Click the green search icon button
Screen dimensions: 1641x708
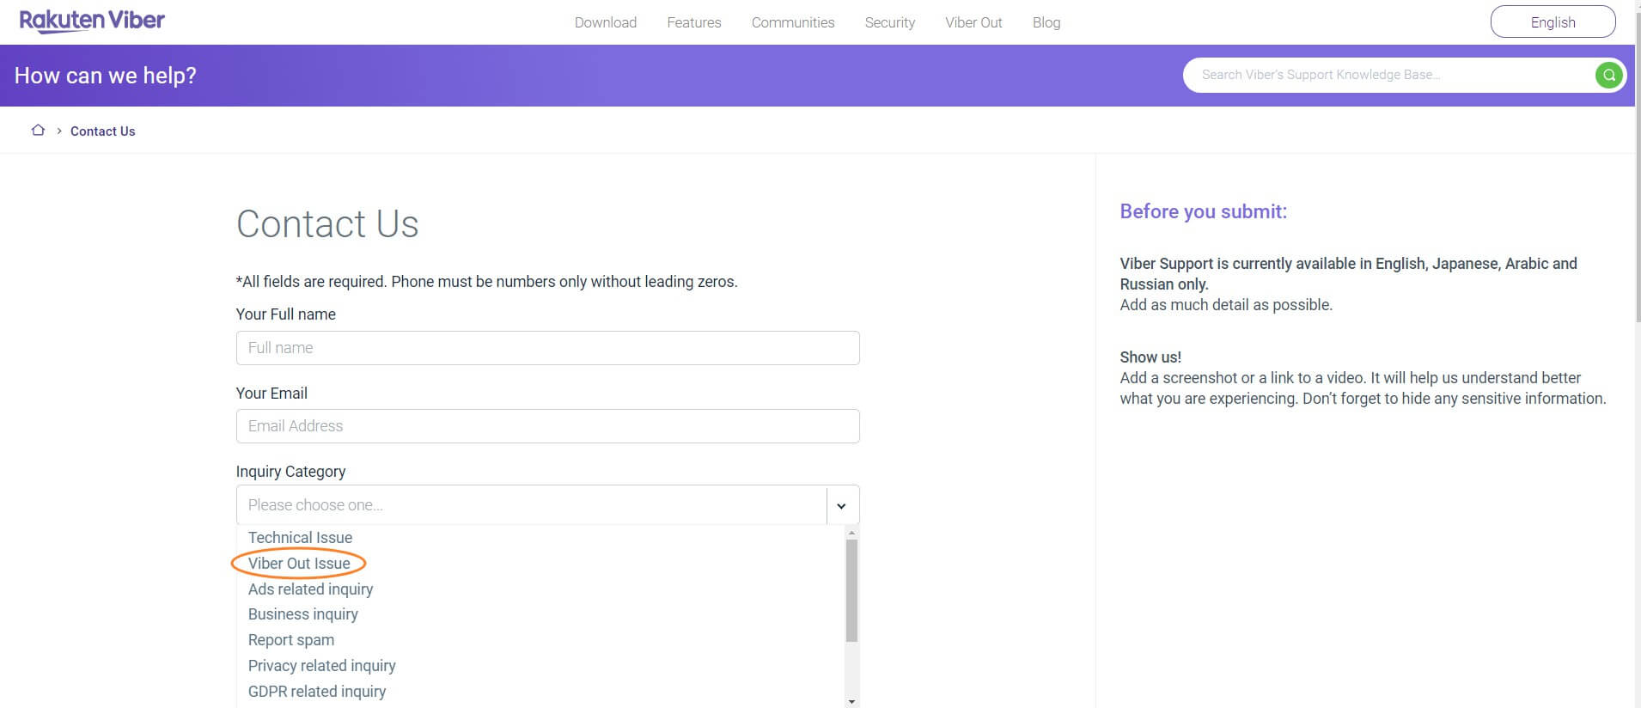coord(1608,76)
